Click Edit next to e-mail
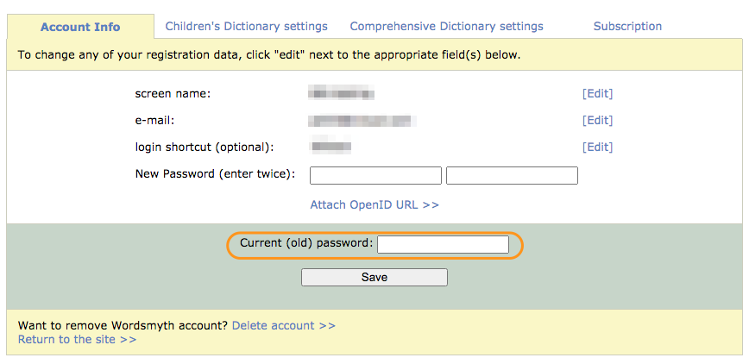Image resolution: width=749 pixels, height=364 pixels. tap(597, 121)
